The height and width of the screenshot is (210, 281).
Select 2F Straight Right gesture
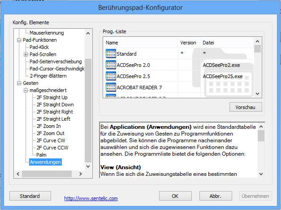pyautogui.click(x=55, y=112)
